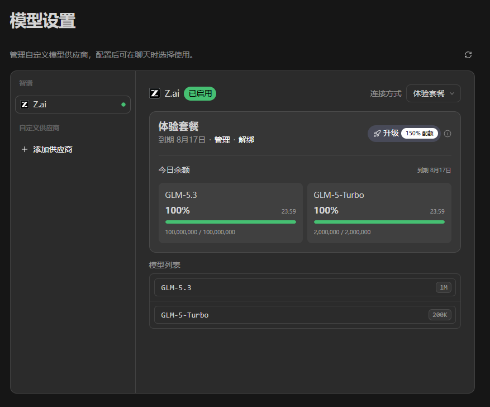Click the 已启用 status badge
Screen dimensions: 490x407
point(200,93)
